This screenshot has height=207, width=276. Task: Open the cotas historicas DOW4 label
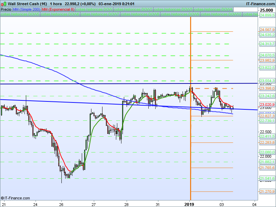tap(213, 10)
